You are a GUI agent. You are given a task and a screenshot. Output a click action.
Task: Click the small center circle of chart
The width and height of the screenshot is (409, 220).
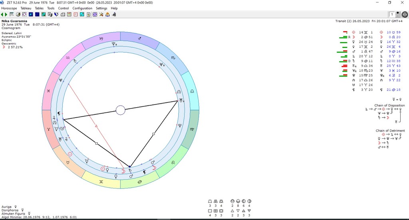click(120, 110)
